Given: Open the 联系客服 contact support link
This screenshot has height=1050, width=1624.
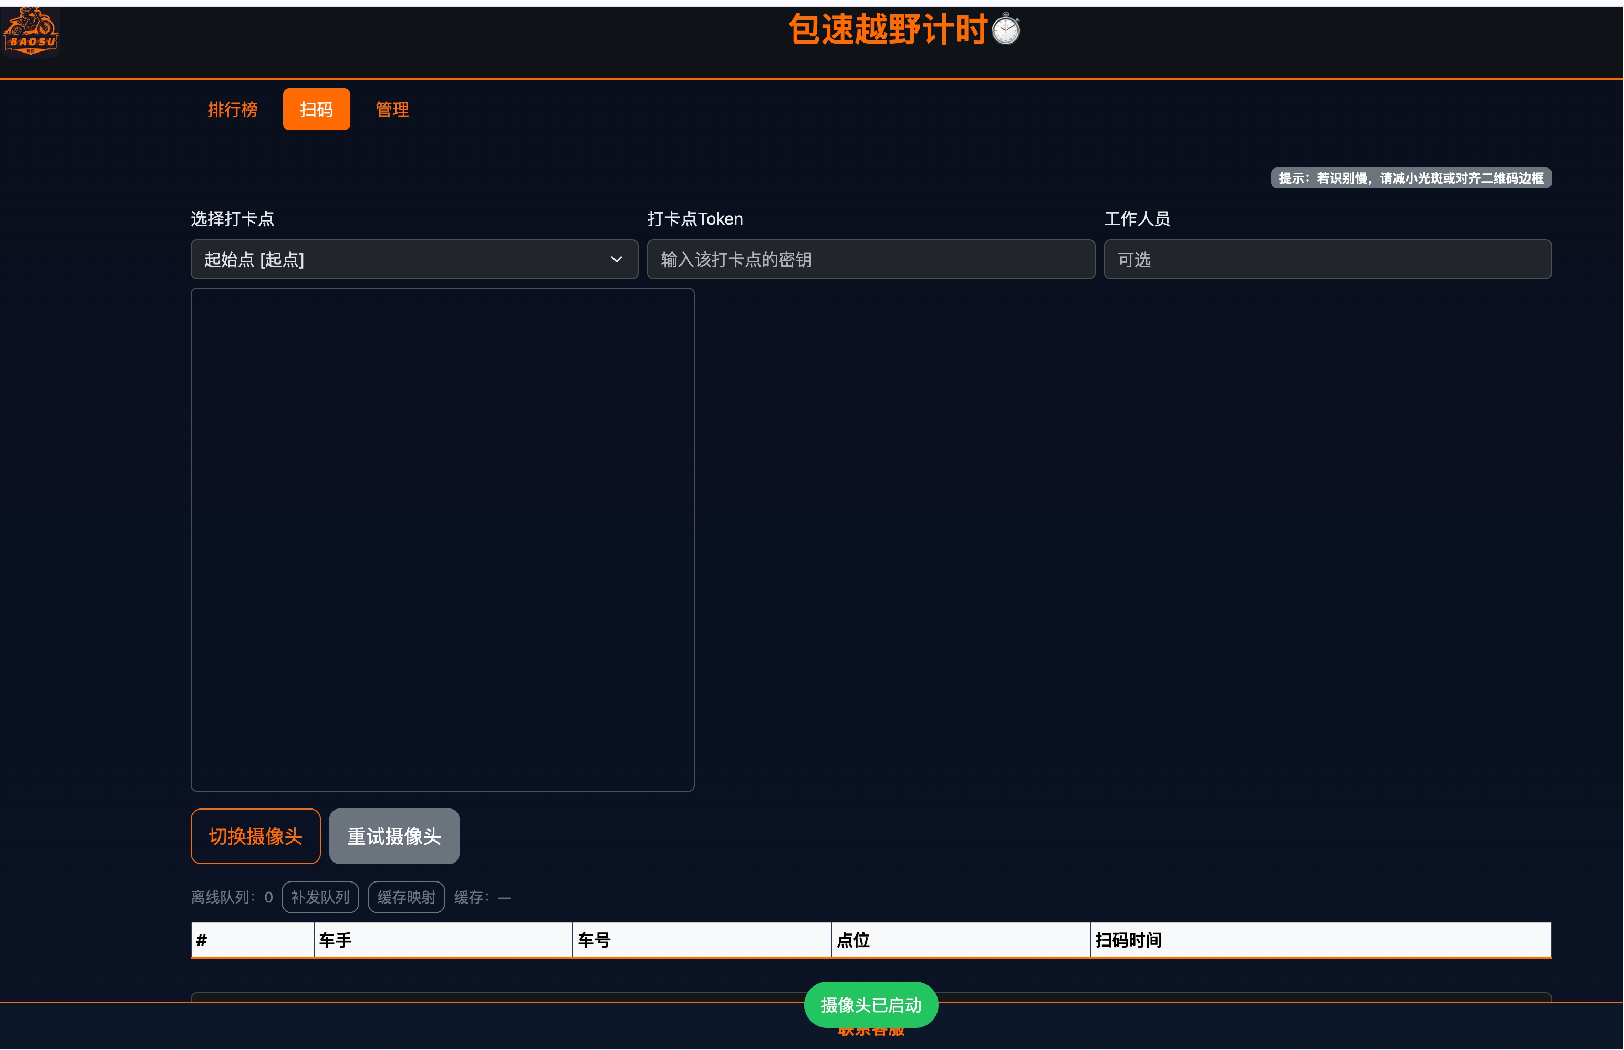Looking at the screenshot, I should 870,1032.
